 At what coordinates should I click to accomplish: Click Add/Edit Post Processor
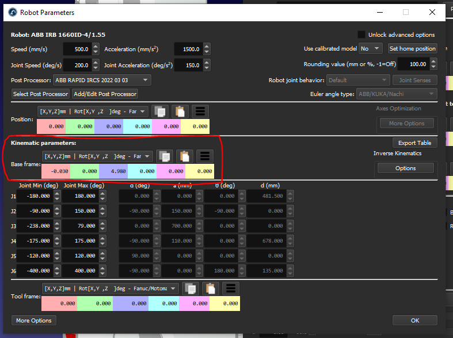[x=105, y=94]
